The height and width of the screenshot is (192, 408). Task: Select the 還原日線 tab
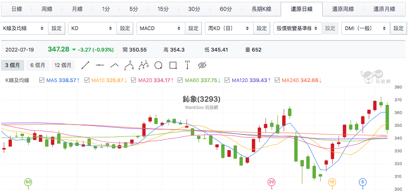pos(302,9)
